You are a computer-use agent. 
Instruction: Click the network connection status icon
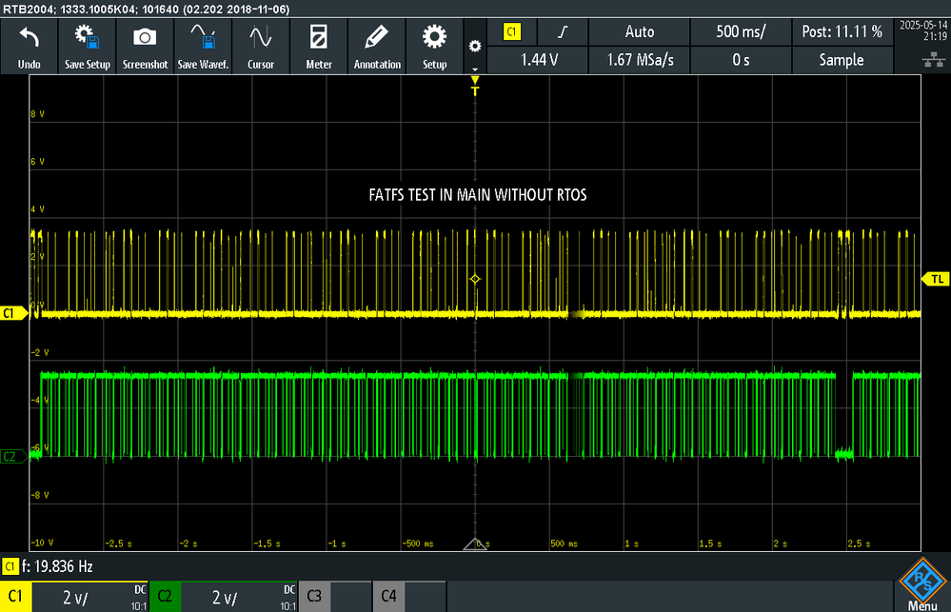(934, 59)
